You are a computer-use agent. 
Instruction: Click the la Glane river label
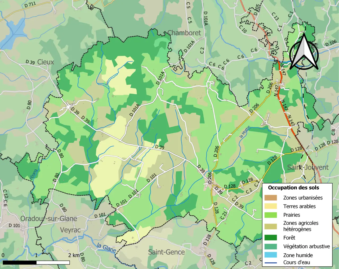[106, 248]
